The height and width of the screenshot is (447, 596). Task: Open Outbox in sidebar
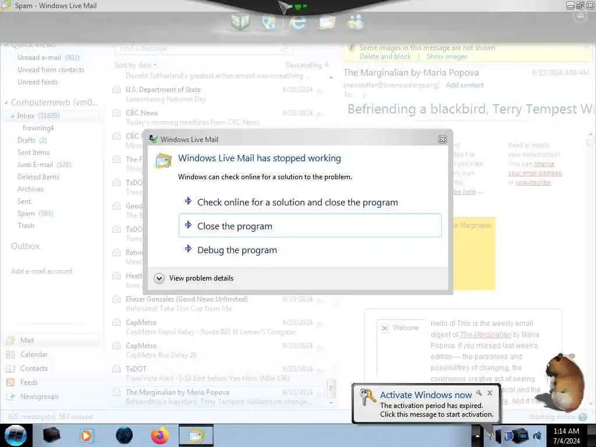tap(25, 246)
